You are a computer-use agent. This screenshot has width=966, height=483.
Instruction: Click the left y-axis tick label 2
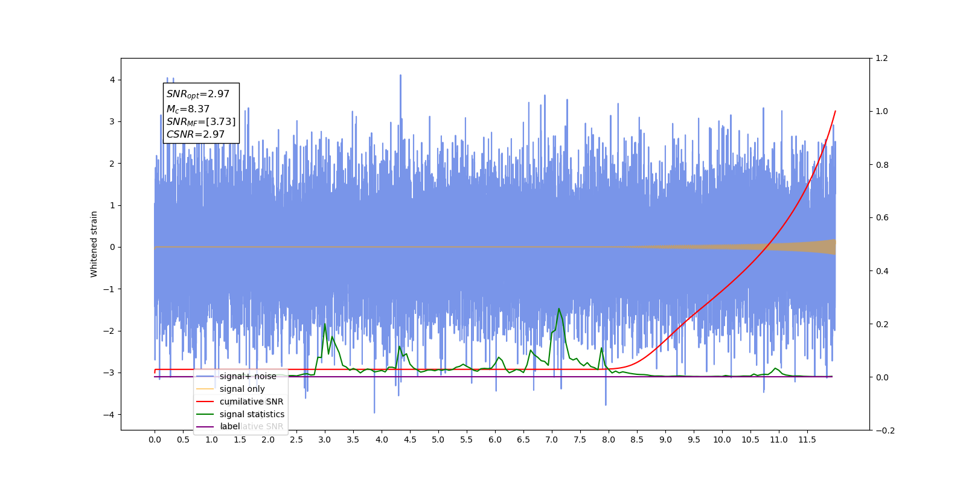(x=112, y=164)
